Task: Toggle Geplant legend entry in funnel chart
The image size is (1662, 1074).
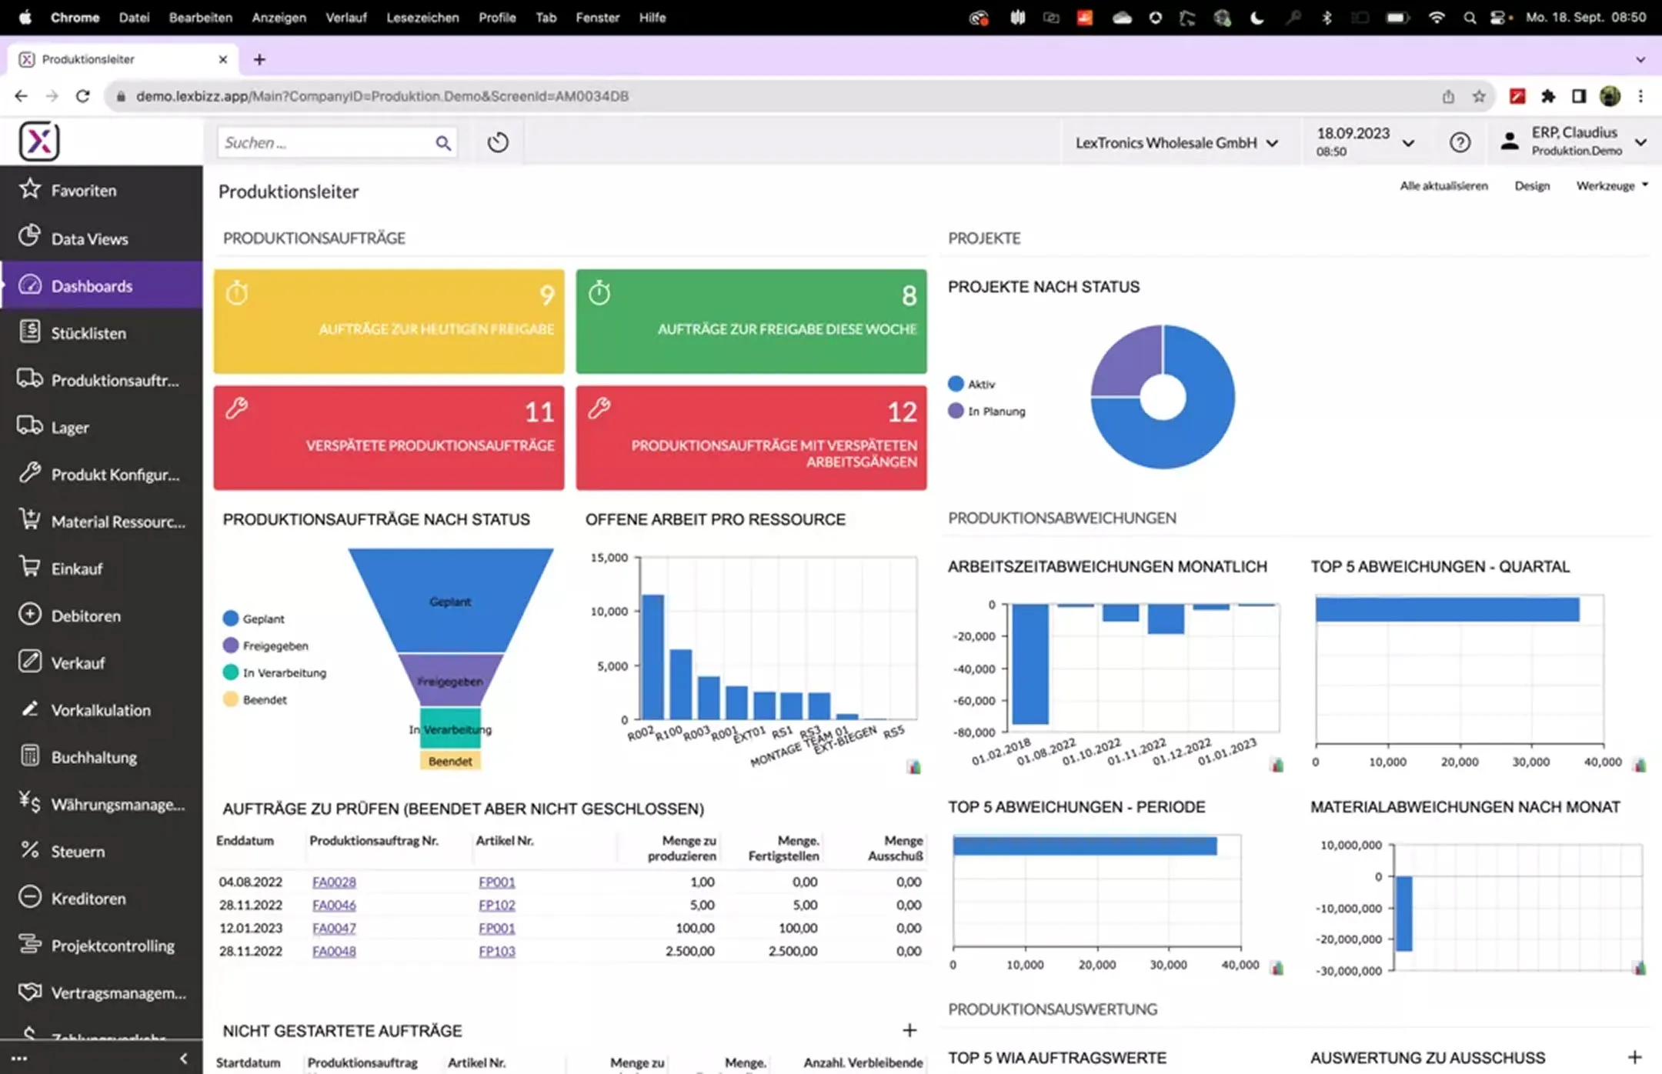Action: click(254, 619)
